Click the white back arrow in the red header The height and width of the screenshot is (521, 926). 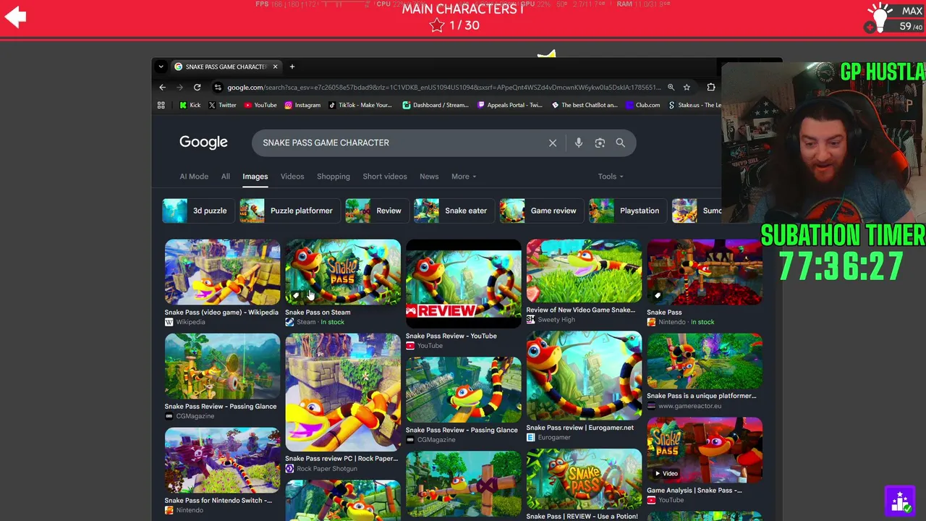point(15,17)
